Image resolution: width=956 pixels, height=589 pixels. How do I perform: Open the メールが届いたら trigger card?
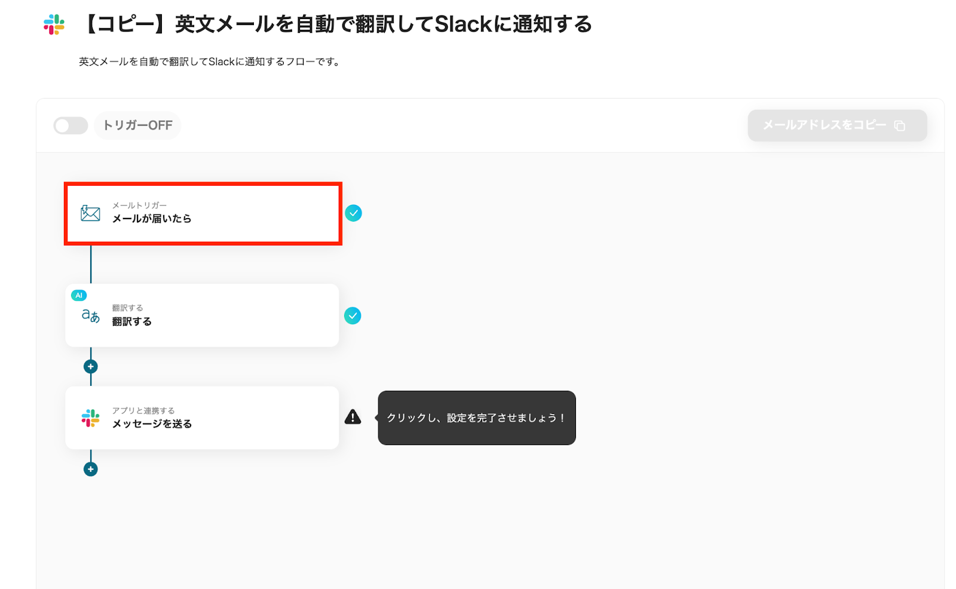click(203, 213)
